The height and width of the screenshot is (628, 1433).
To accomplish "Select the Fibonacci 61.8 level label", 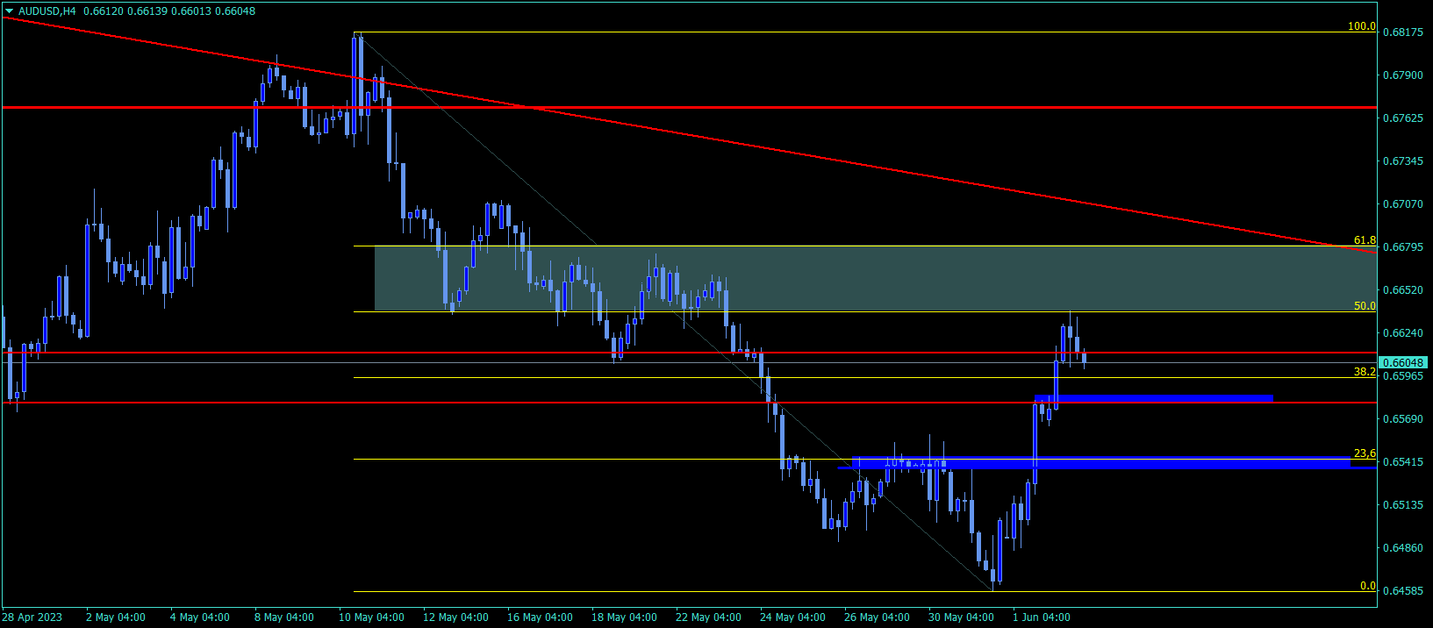I will pyautogui.click(x=1365, y=240).
